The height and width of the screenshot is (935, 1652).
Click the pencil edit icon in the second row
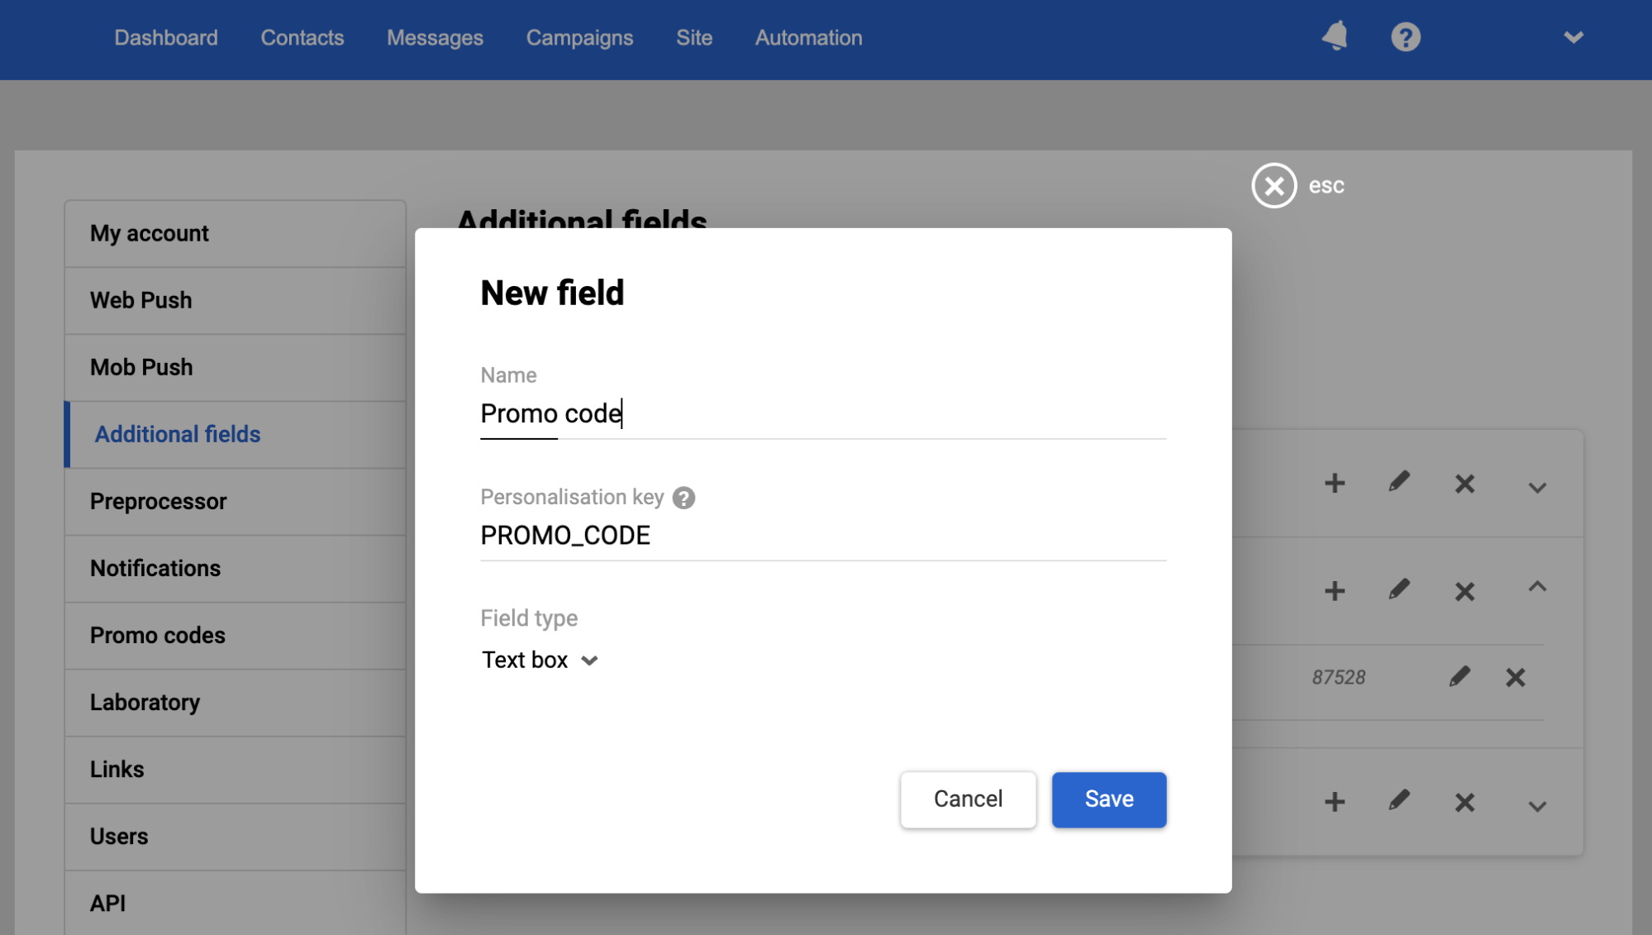click(x=1398, y=590)
